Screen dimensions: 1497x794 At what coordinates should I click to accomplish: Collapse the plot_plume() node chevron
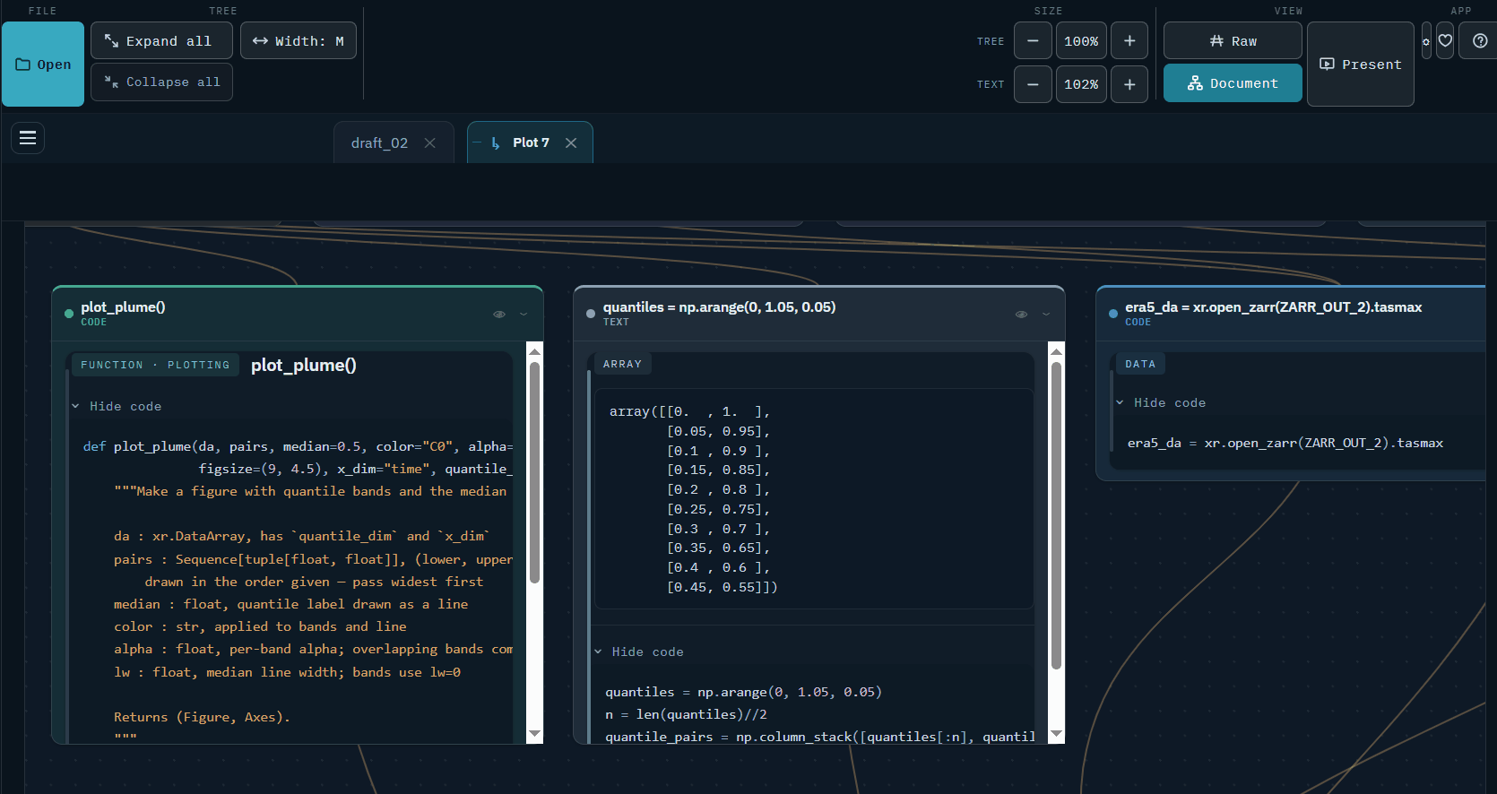[x=524, y=315]
